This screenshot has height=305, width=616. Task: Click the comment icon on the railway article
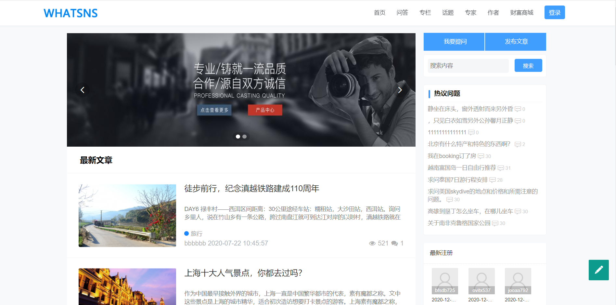394,244
